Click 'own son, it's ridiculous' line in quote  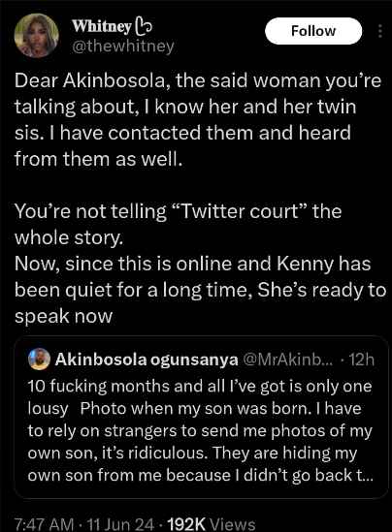(x=192, y=453)
